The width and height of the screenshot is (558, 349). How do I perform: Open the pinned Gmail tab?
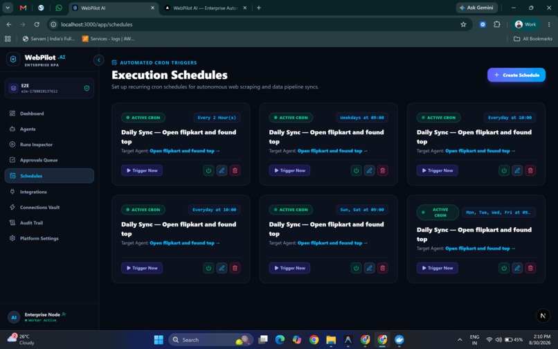coord(23,8)
